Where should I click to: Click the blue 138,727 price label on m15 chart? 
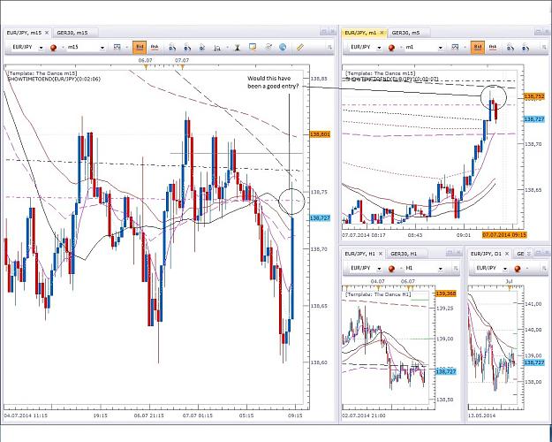pyautogui.click(x=320, y=218)
